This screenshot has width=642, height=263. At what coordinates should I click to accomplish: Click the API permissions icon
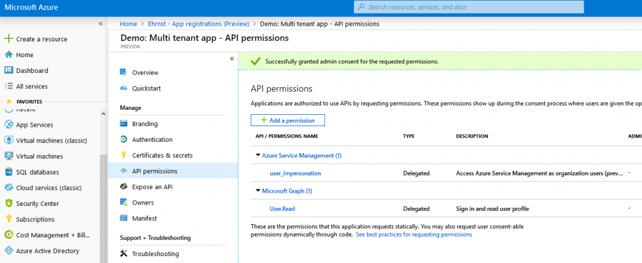124,171
